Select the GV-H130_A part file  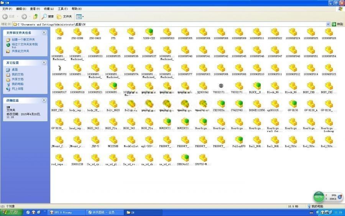coord(311,104)
